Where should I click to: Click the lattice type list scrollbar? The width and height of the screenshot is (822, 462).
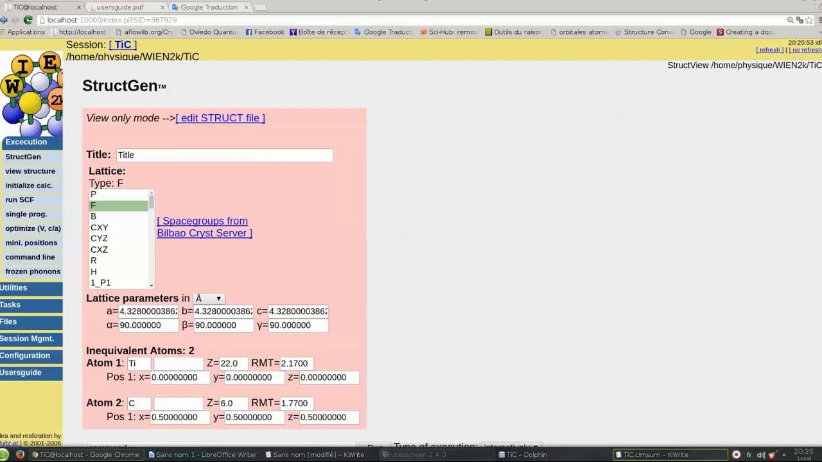(x=152, y=239)
